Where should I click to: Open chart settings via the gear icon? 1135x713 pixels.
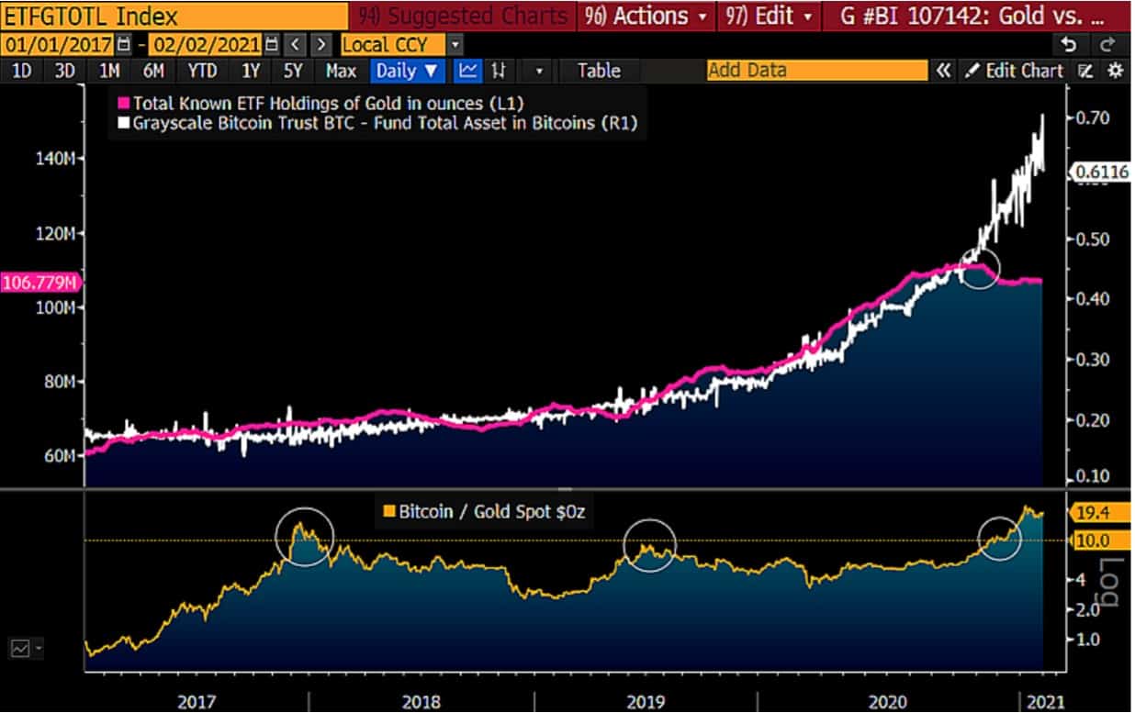click(1116, 71)
